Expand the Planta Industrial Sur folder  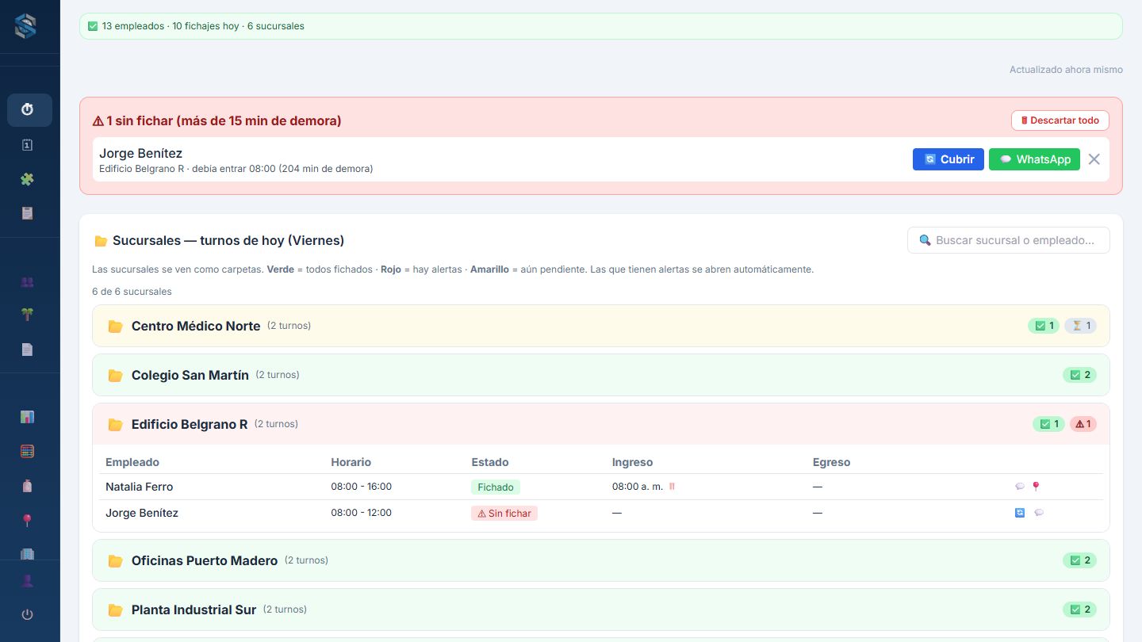point(601,610)
